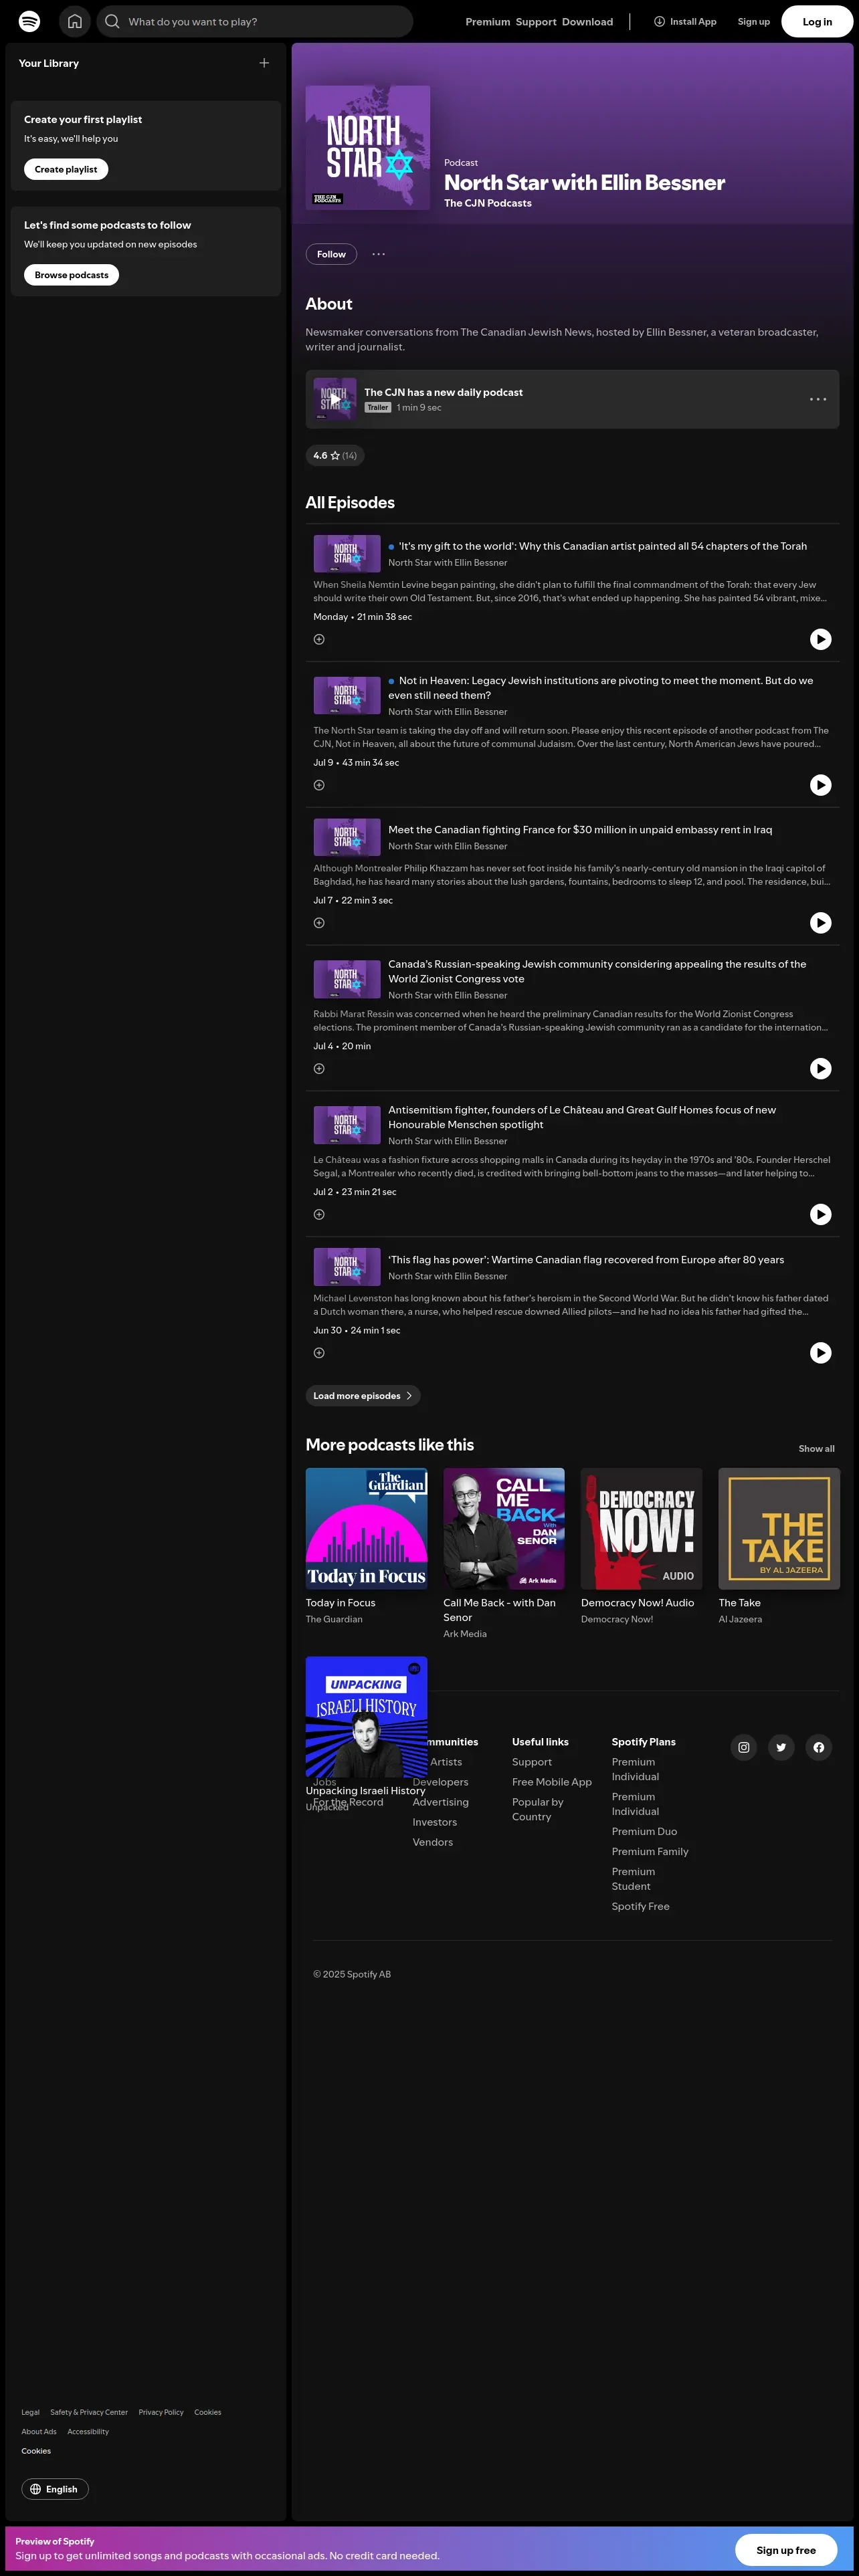Add the embassy rent in Iraq episode to library
The height and width of the screenshot is (2576, 859).
(x=319, y=923)
